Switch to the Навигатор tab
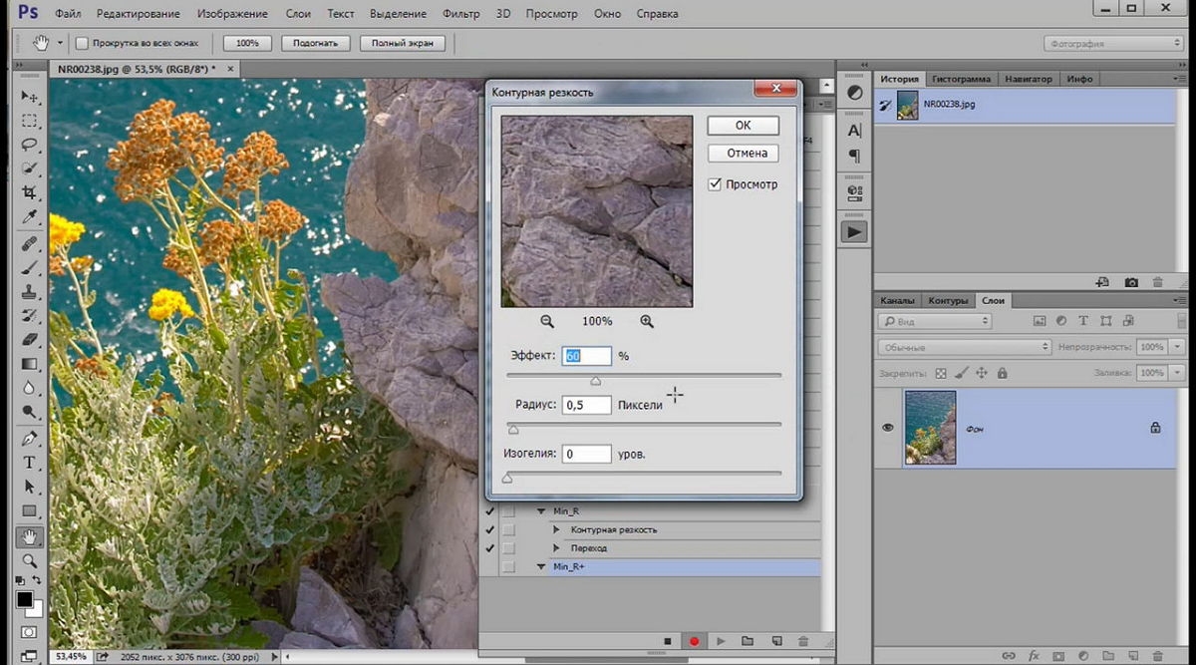Viewport: 1196px width, 665px height. [x=1028, y=79]
